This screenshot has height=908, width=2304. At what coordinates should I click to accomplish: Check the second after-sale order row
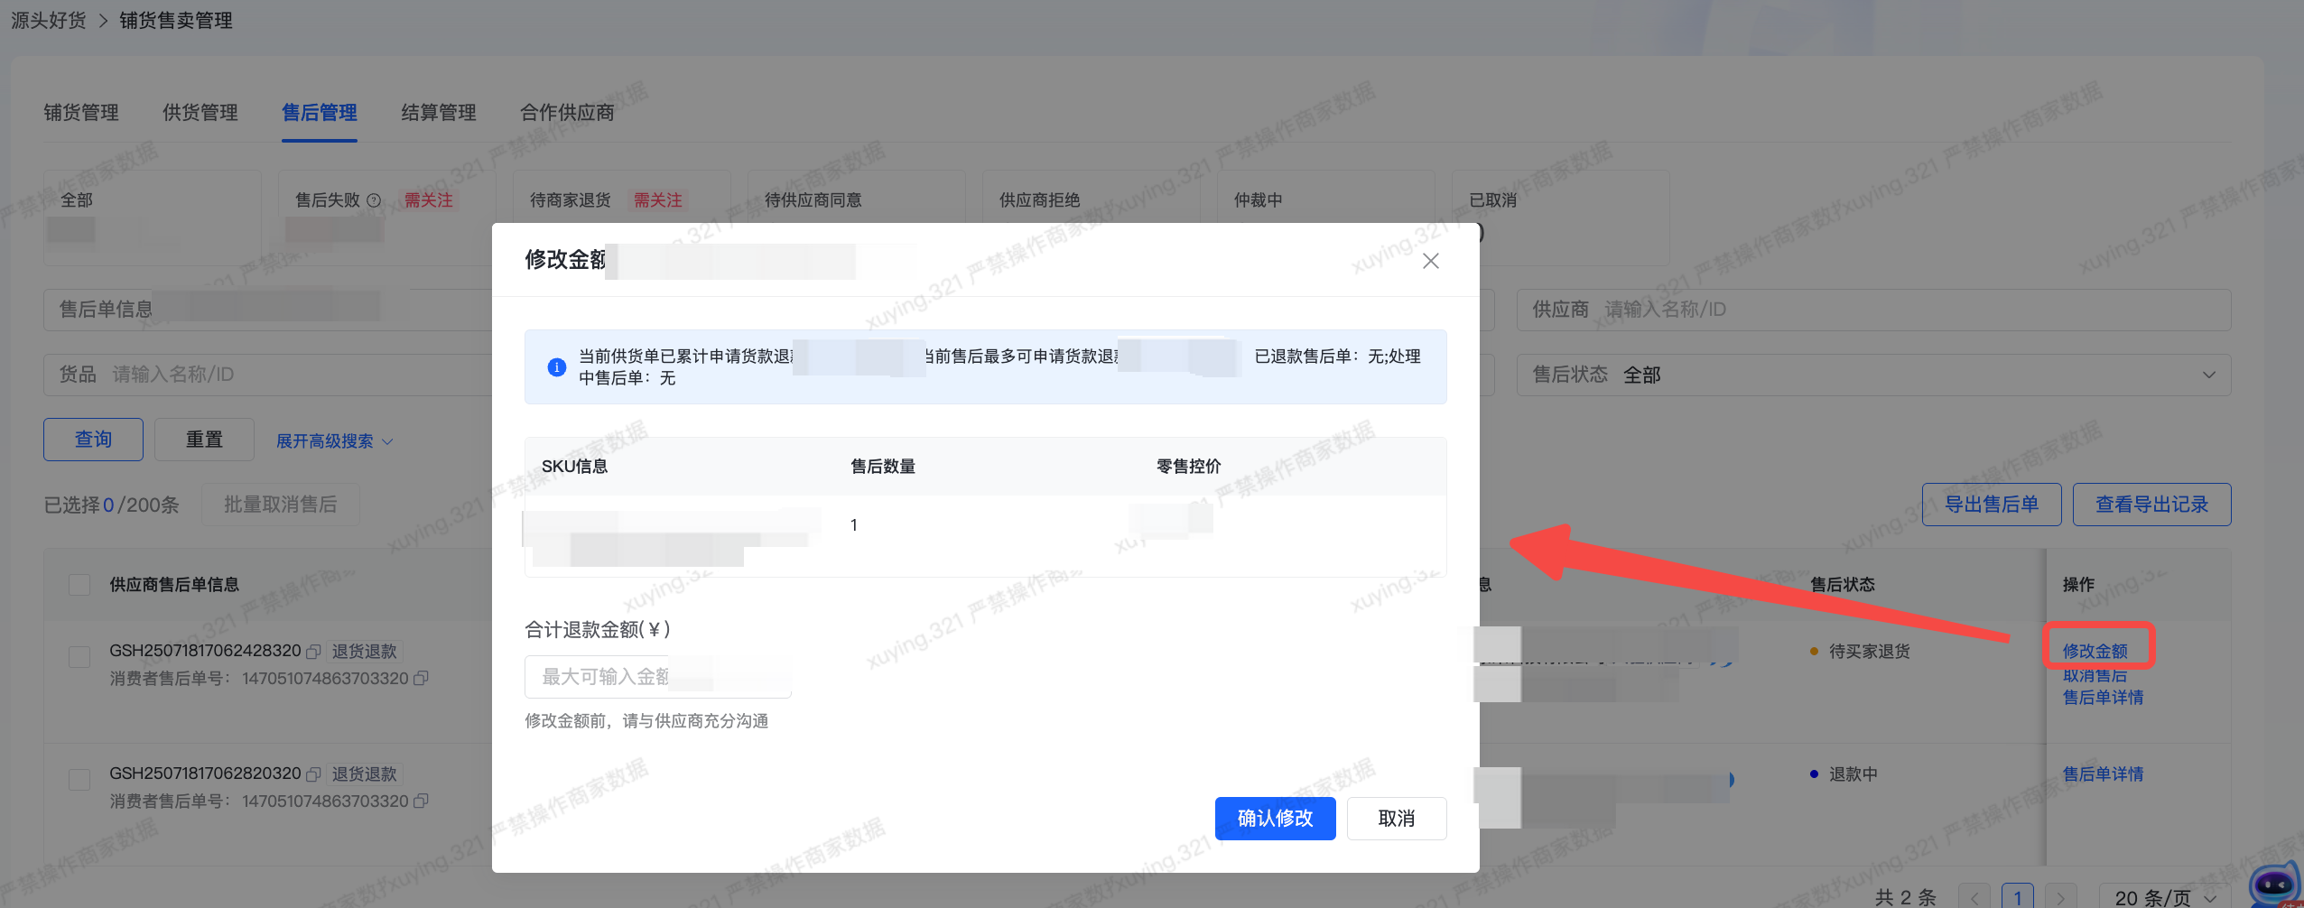[x=79, y=780]
